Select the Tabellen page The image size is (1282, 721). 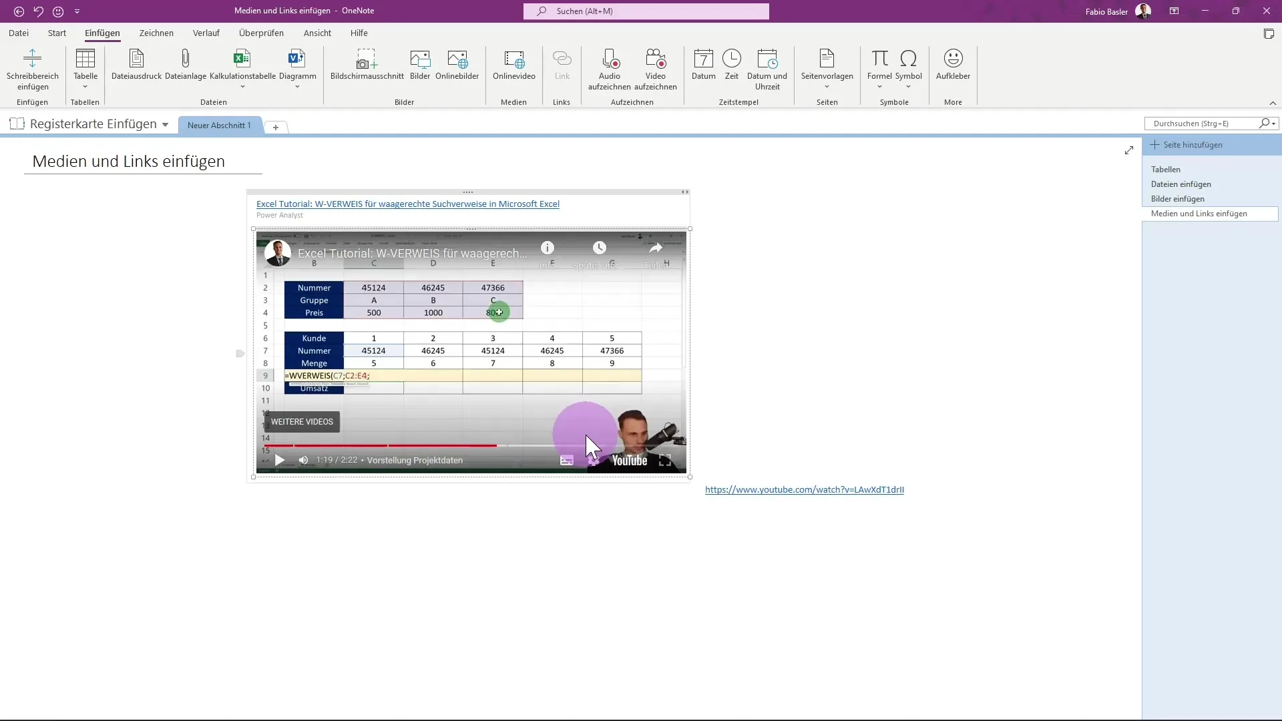pyautogui.click(x=1166, y=170)
